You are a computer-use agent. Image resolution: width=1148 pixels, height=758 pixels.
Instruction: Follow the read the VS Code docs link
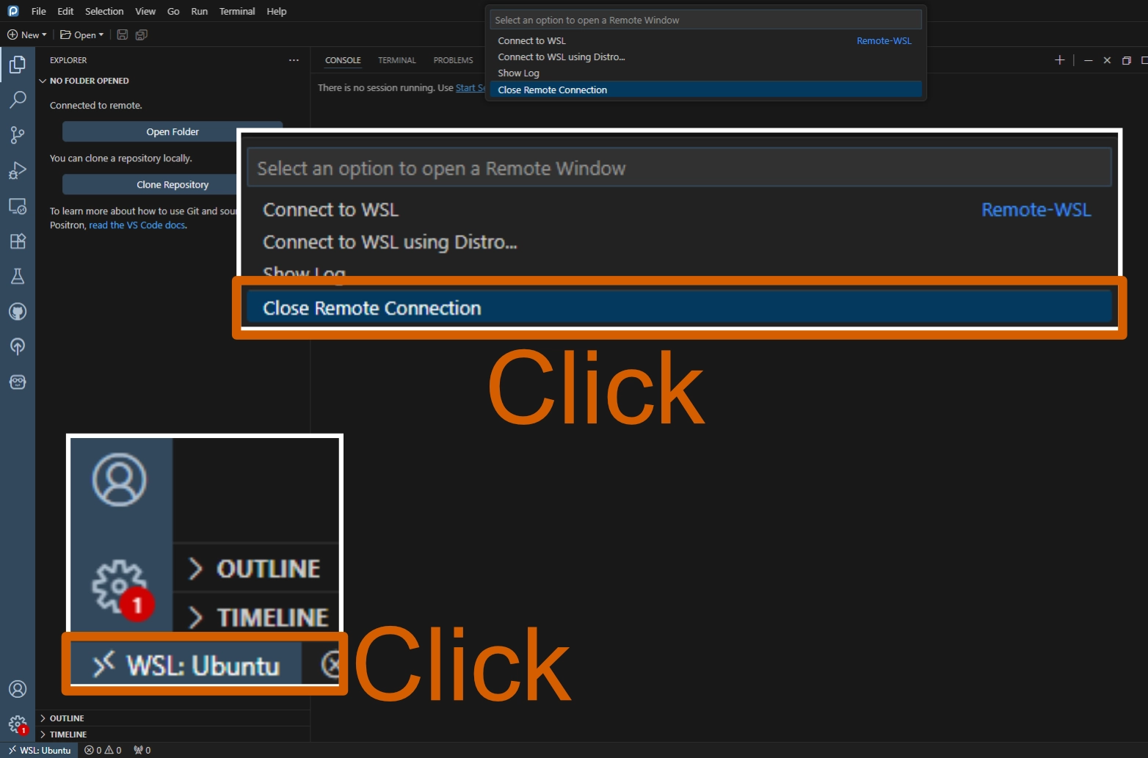click(137, 225)
